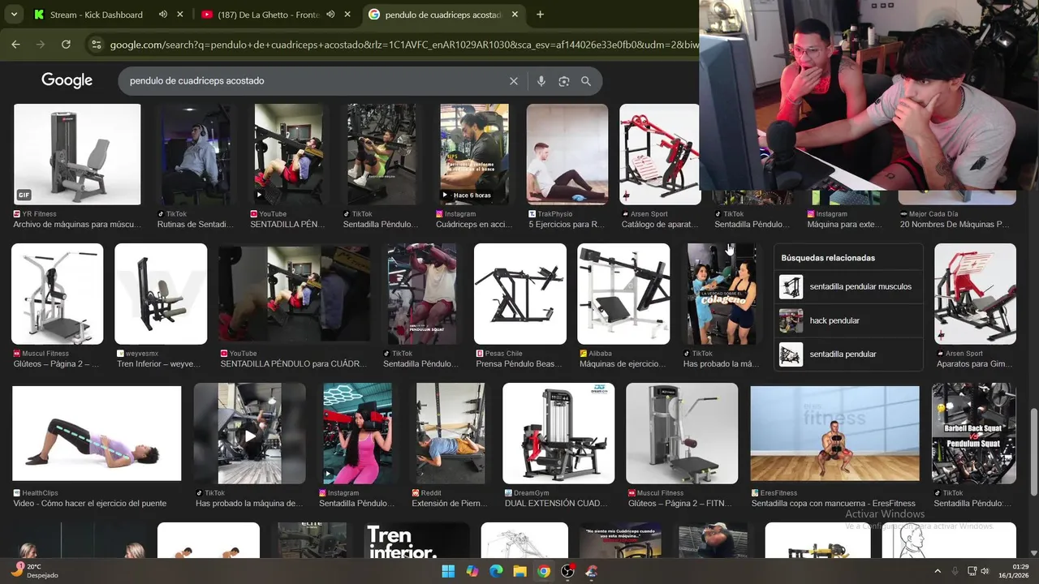Open YR Fitness leg machine GIF thumbnail
The height and width of the screenshot is (584, 1039).
pos(77,154)
